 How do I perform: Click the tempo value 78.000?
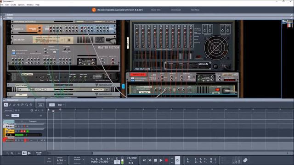coord(132,158)
